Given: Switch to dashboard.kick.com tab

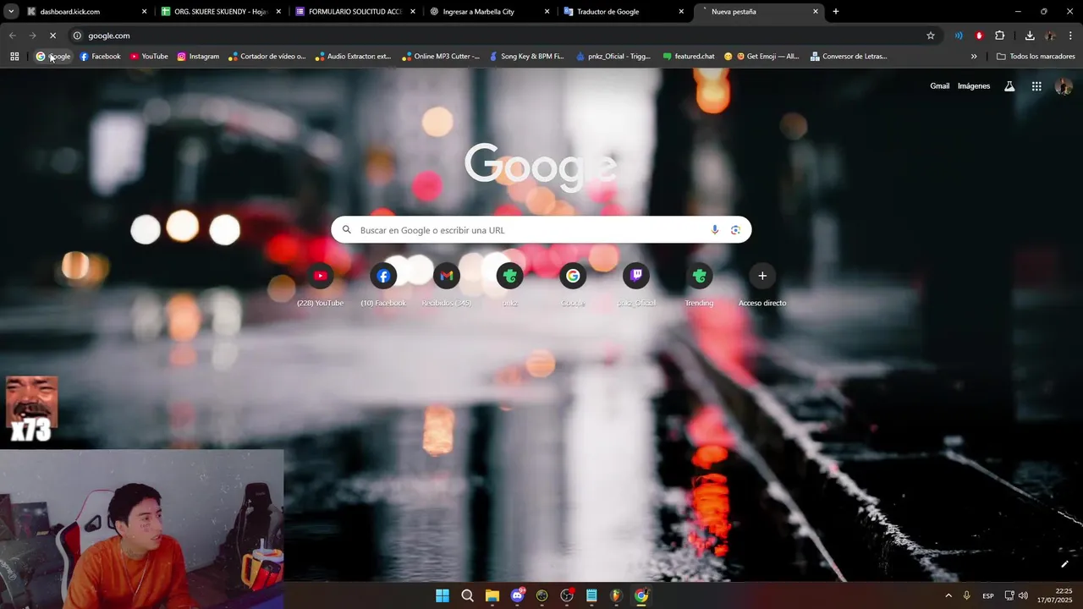Looking at the screenshot, I should click(x=85, y=12).
